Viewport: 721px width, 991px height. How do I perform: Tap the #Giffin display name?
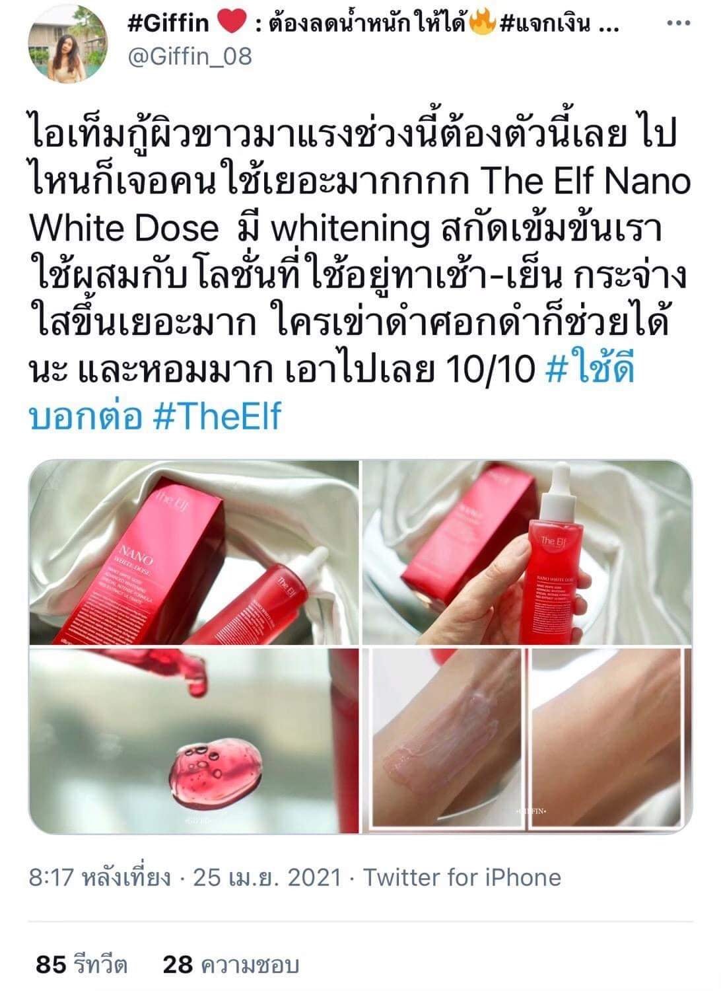[167, 24]
